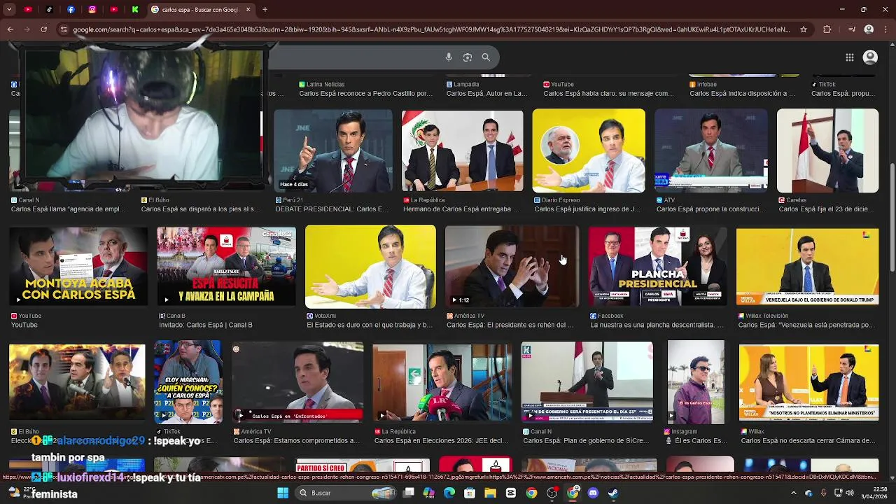Open Instagram 'Él es Carlos Espá' image
This screenshot has height=504, width=896.
click(x=696, y=381)
